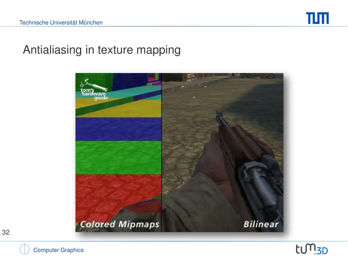Click the circle emblem beside Computer Graphics
The image size is (348, 261).
24,249
